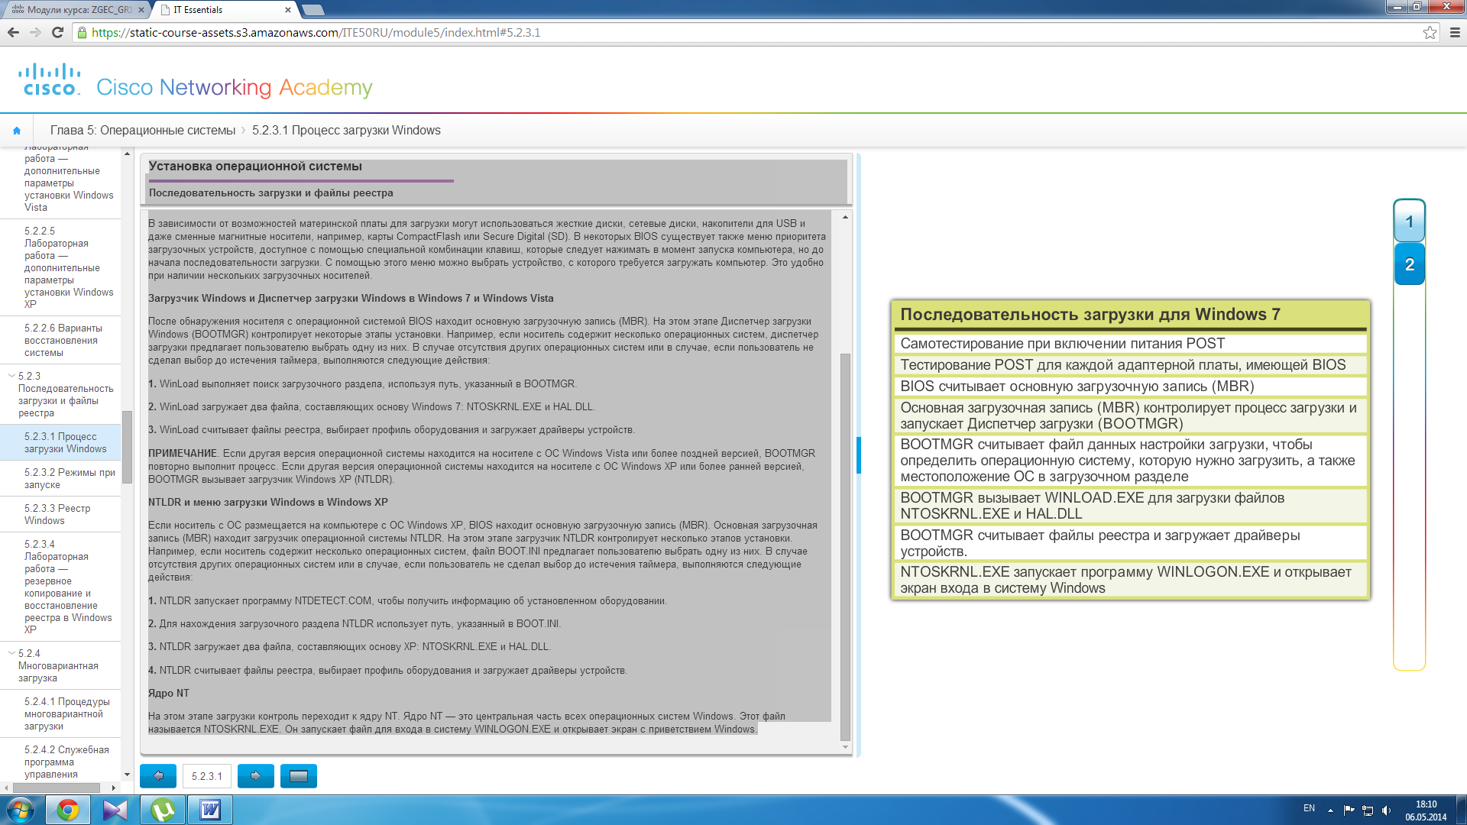Click the Cisco Networking Academy logo
1467x825 pixels.
[196, 82]
